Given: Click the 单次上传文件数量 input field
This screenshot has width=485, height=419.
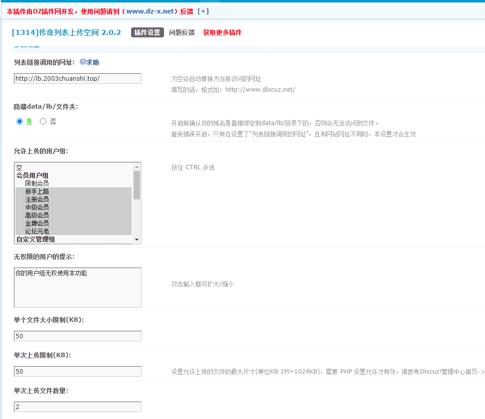Looking at the screenshot, I should pyautogui.click(x=77, y=407).
